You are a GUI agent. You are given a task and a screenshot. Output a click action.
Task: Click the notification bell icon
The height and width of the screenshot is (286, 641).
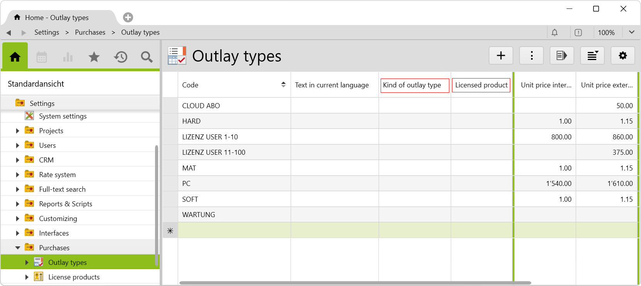point(555,33)
